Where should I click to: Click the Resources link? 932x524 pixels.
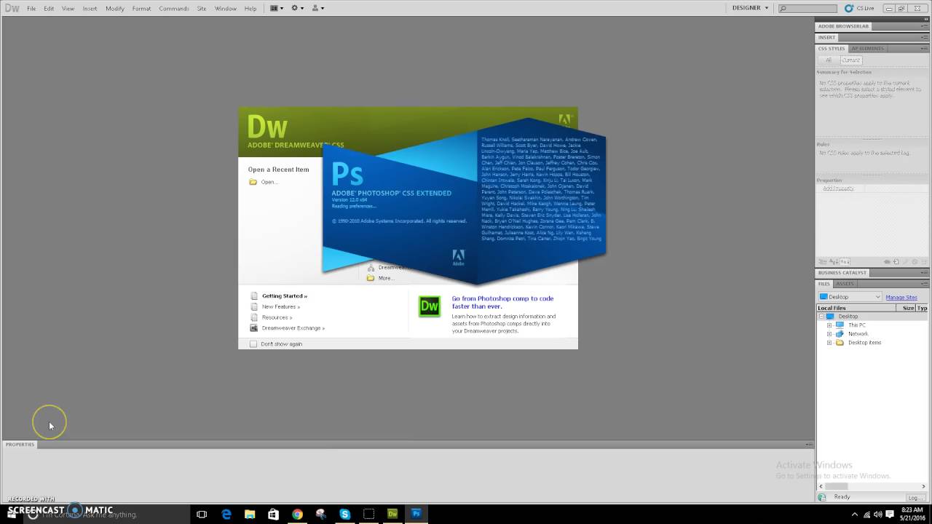(x=277, y=317)
